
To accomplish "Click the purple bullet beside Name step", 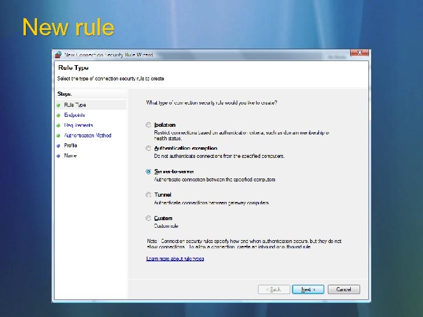I will click(x=58, y=156).
